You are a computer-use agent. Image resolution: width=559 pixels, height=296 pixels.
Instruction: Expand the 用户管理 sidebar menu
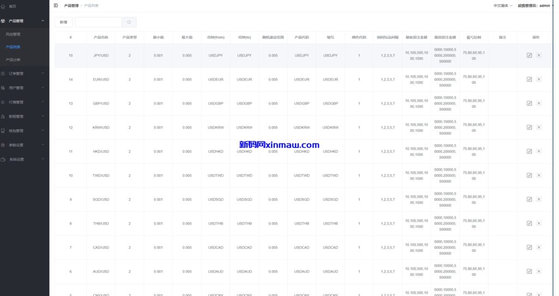(25, 88)
